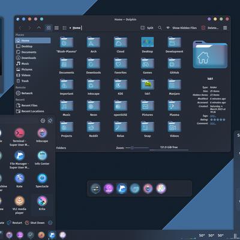Open Info Center from launcher
Image resolution: width=240 pixels, height=240 pixels.
coord(42,158)
